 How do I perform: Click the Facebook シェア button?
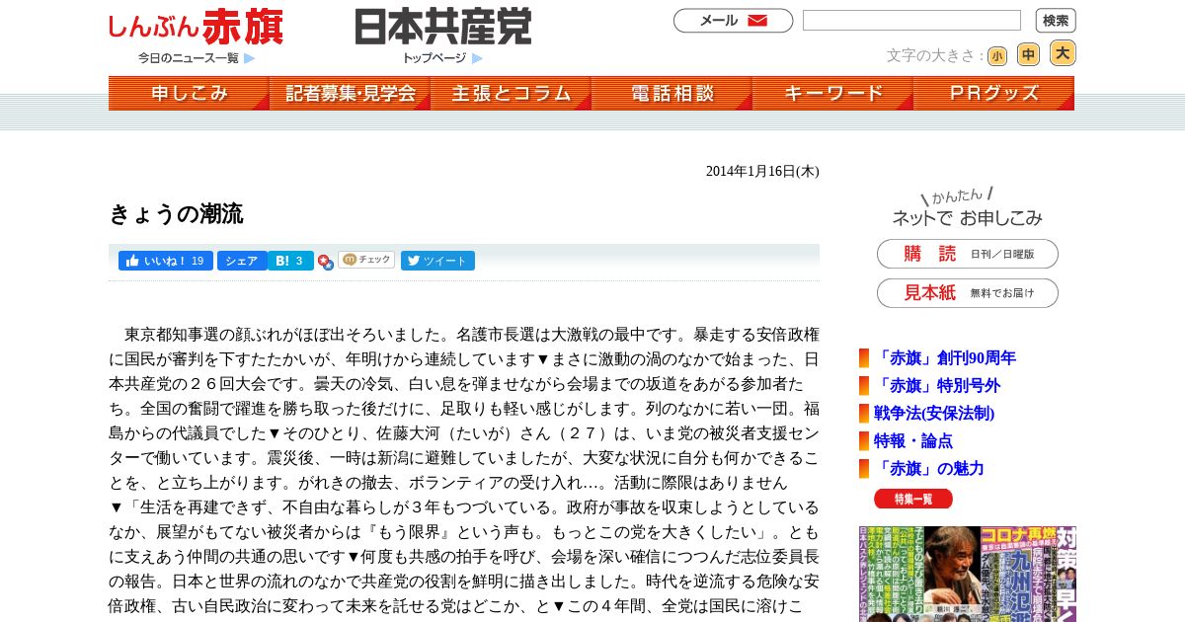tap(242, 261)
